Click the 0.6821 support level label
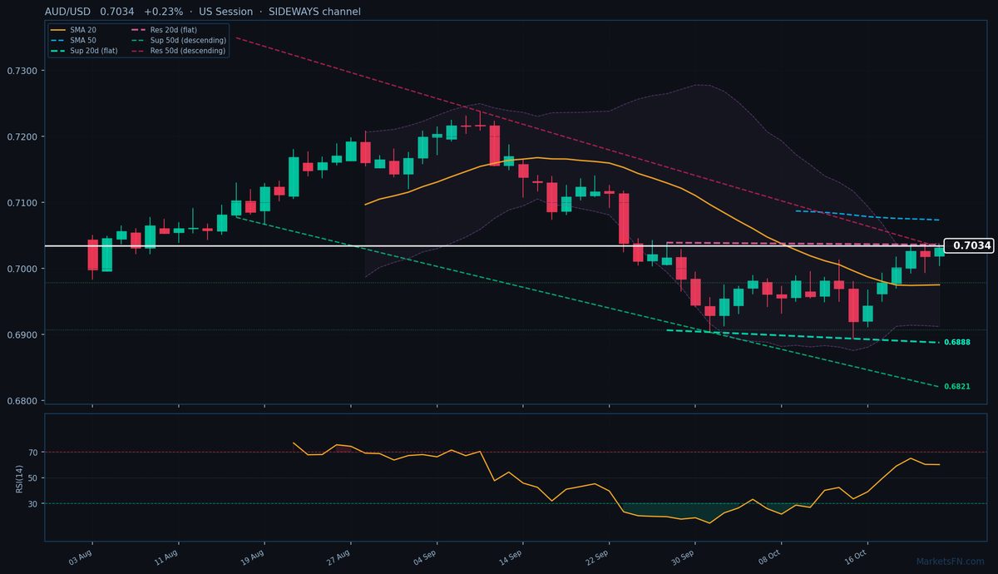 957,387
